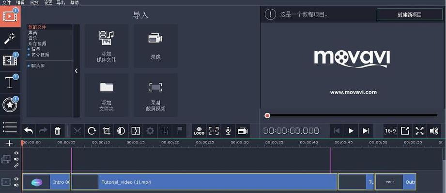446x193 pixels.
Task: Select the Outro clip on timeline
Action: [396, 182]
